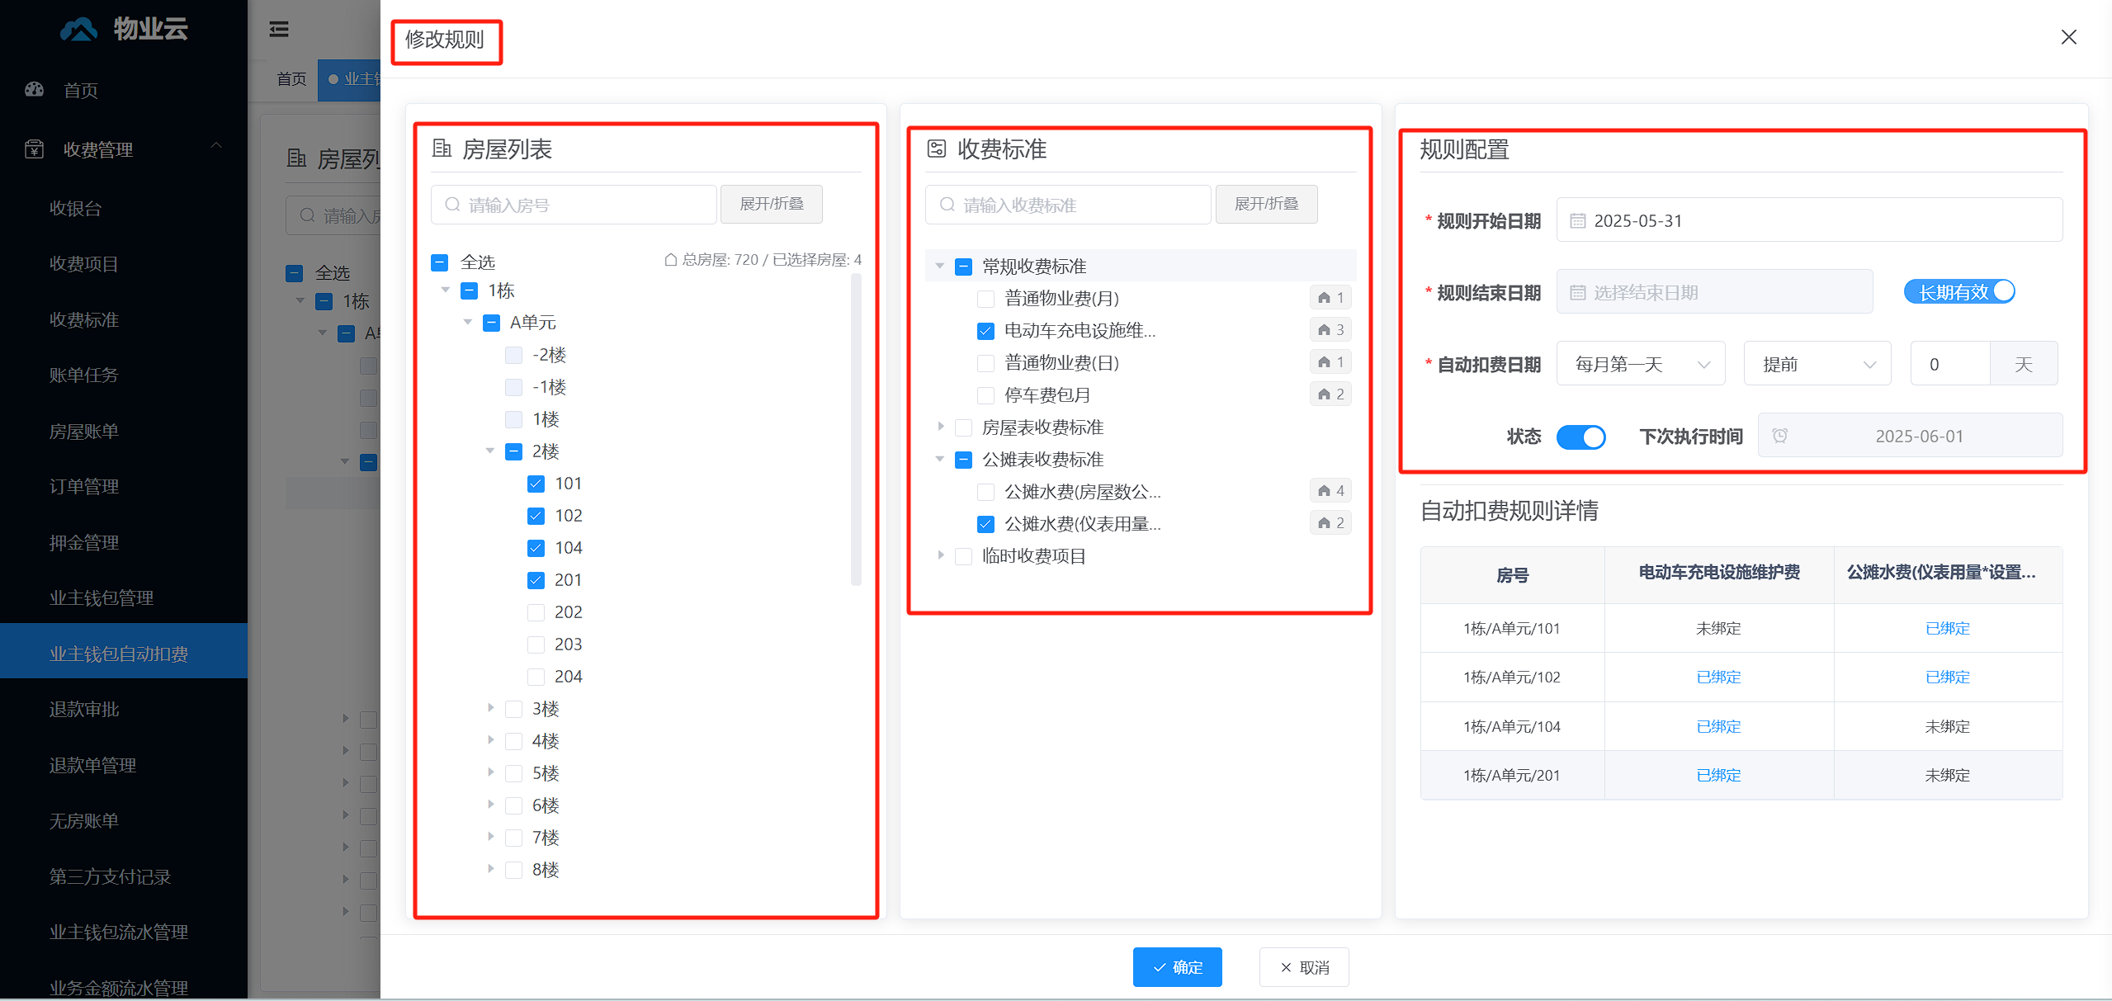Click the house count badge for 电动车充电设施维

[x=1330, y=330]
